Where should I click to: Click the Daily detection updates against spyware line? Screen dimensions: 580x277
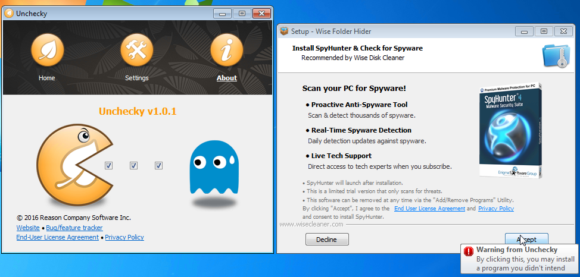coord(367,141)
